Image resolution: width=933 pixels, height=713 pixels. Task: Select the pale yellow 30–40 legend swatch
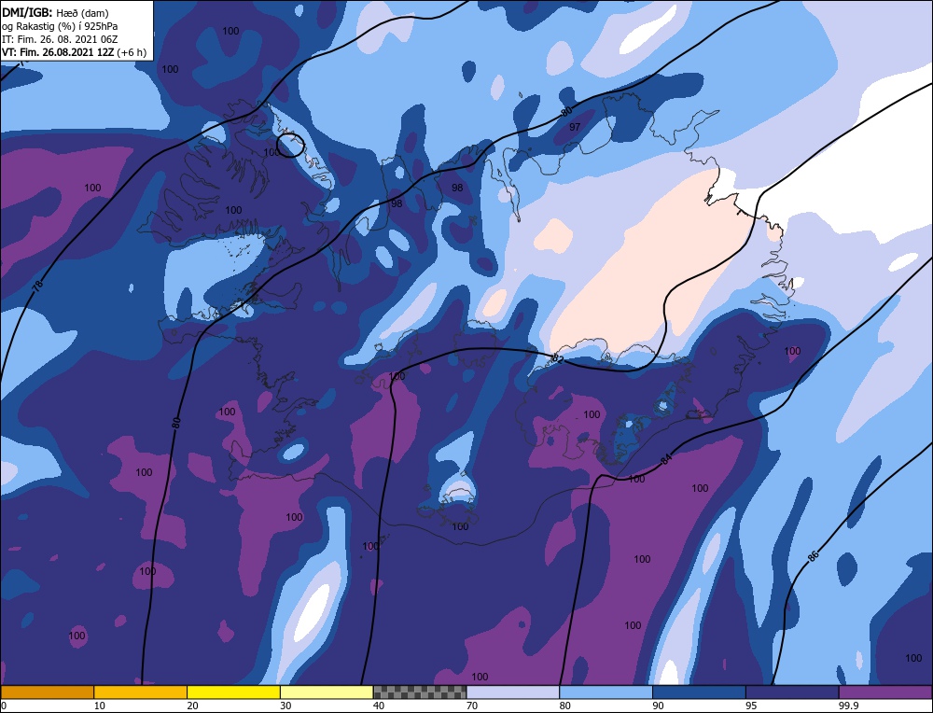[327, 692]
